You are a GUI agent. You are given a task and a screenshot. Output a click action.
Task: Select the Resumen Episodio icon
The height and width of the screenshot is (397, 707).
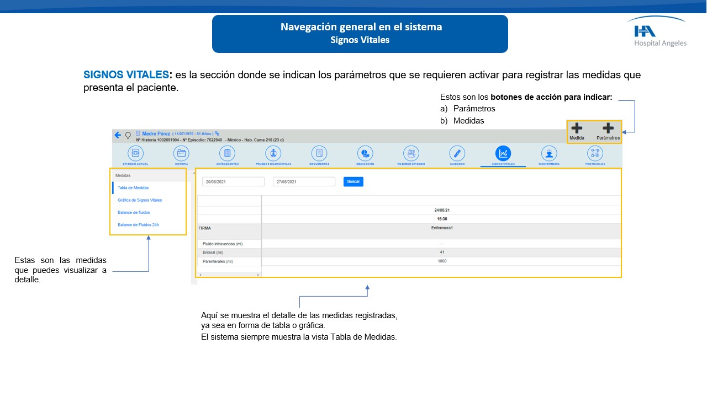click(x=411, y=153)
